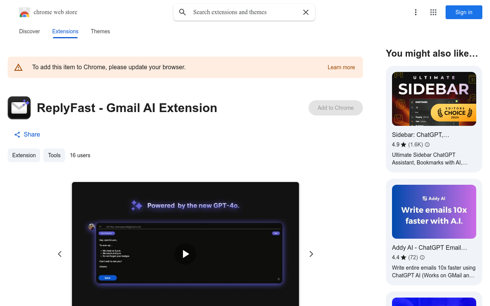This screenshot has height=306, width=490.
Task: Click the ReplyFast - Gmail AI Extension title
Action: coord(127,108)
